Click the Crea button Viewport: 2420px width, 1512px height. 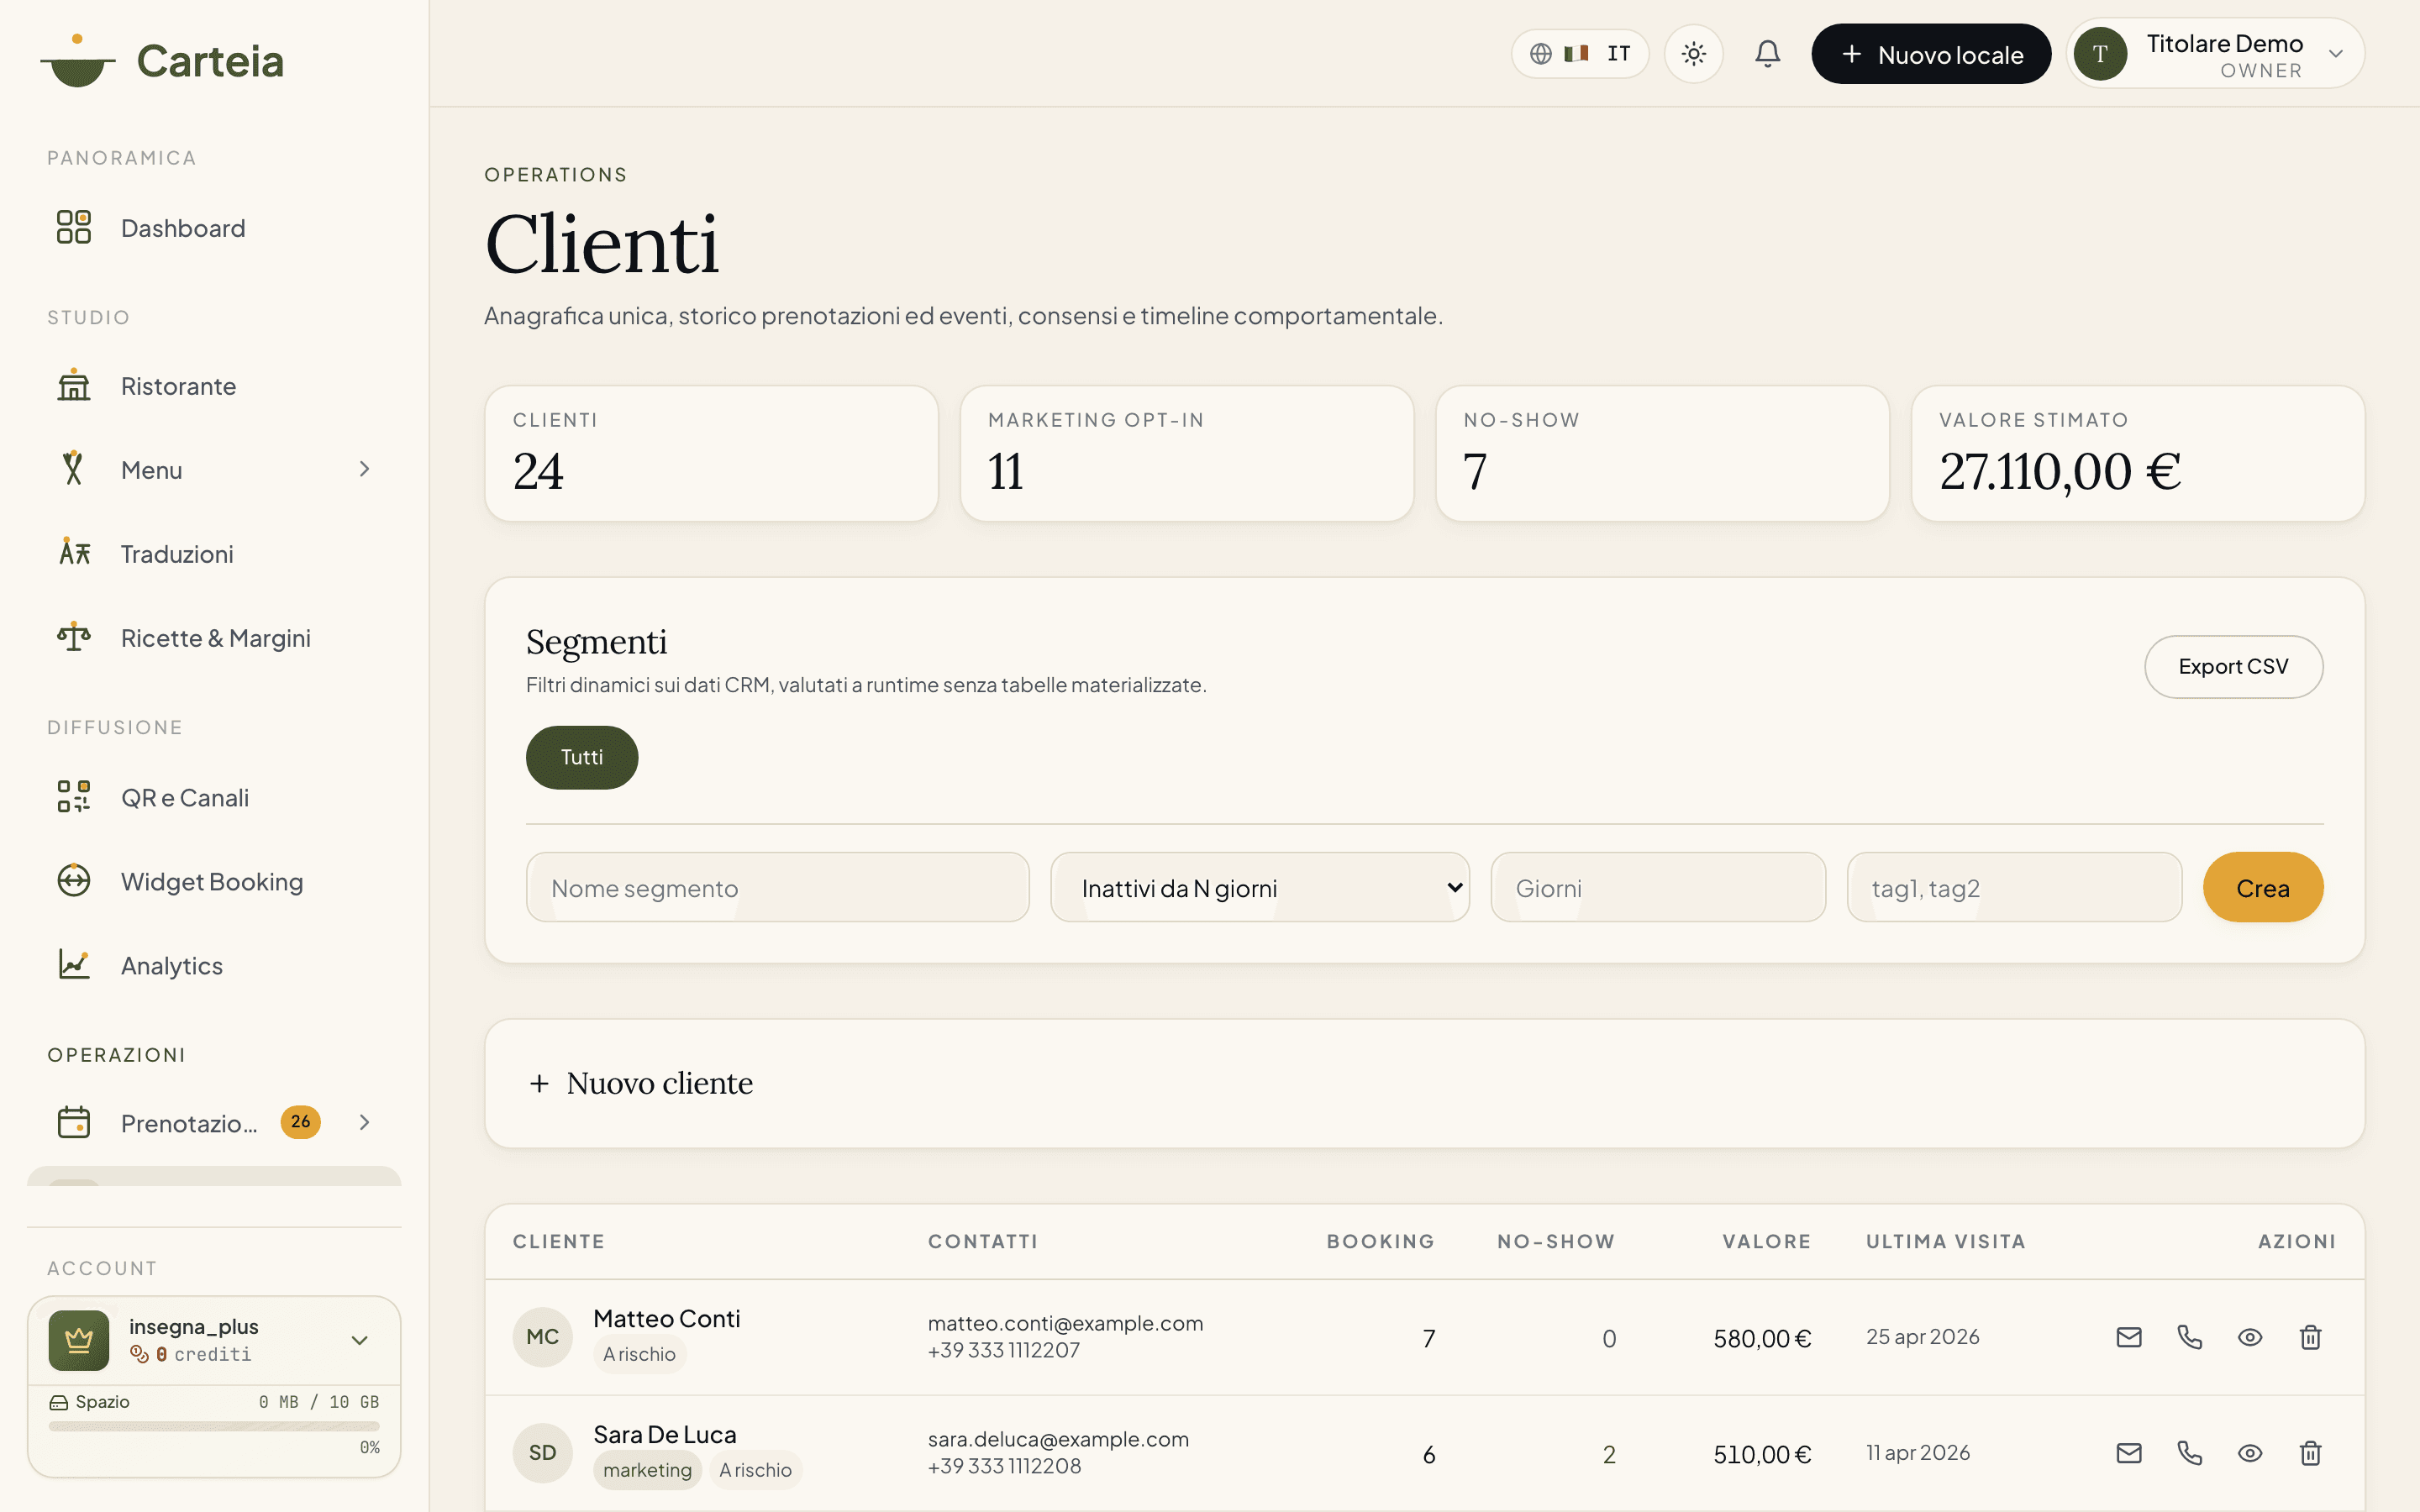tap(2263, 887)
